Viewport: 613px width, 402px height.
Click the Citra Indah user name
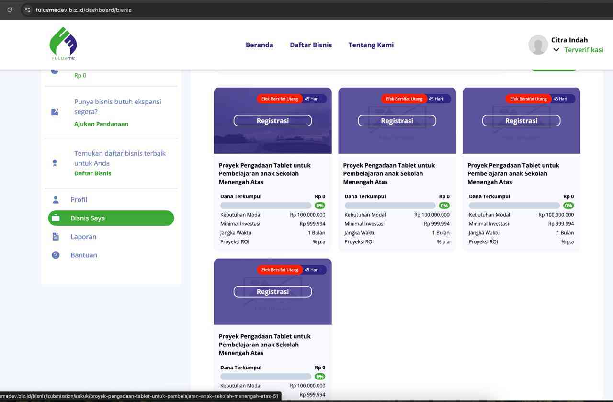pos(569,40)
